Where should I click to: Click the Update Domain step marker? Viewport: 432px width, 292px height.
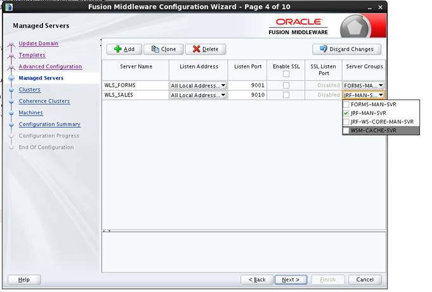[x=11, y=44]
